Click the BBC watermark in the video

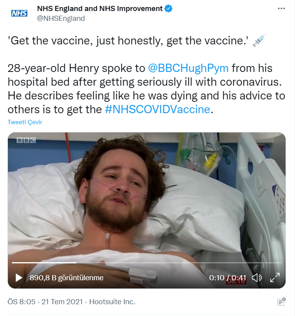26,140
